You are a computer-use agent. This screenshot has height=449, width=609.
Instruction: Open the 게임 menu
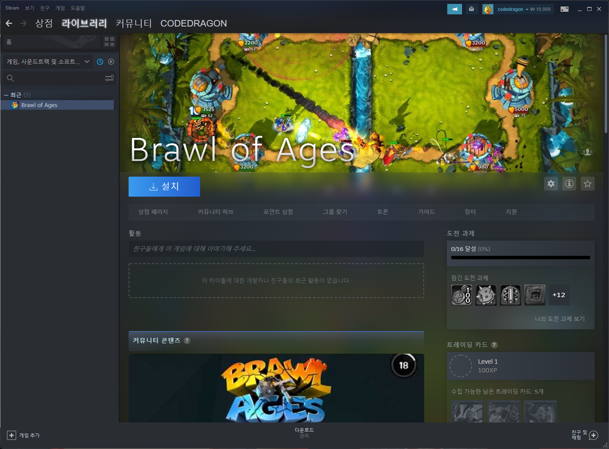pyautogui.click(x=60, y=8)
